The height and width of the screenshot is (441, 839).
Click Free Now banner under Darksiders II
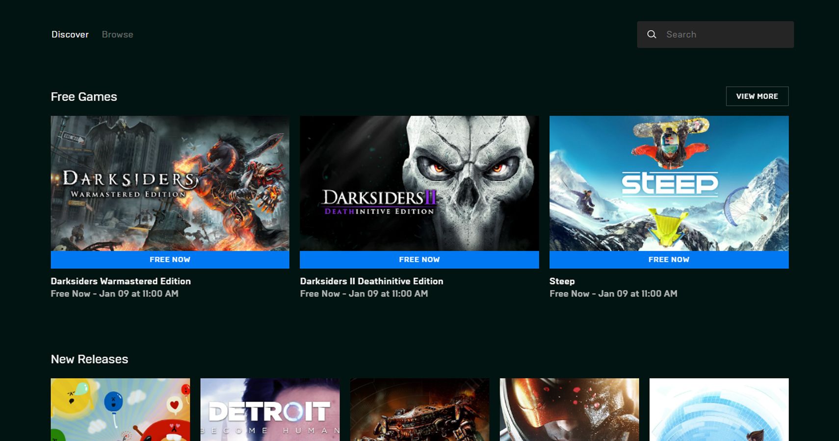pos(419,260)
